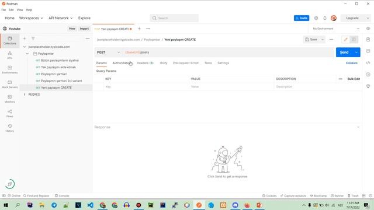
Task: Open the Cookies link
Action: pyautogui.click(x=352, y=63)
